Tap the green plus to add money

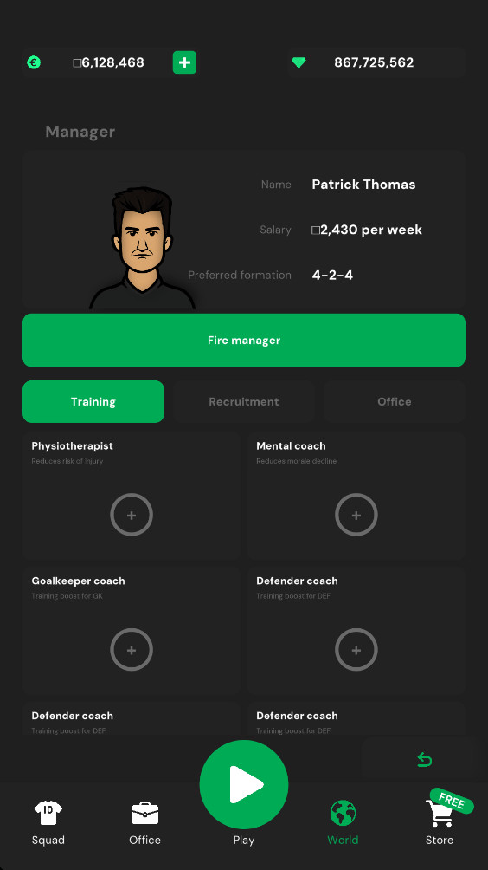coord(184,62)
